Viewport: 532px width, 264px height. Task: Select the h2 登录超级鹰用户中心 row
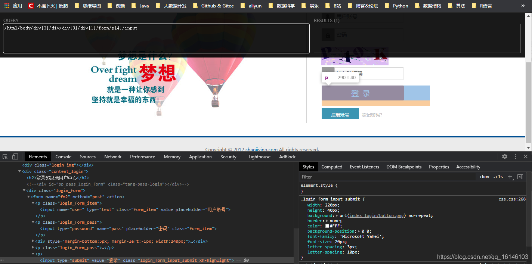[x=58, y=178]
